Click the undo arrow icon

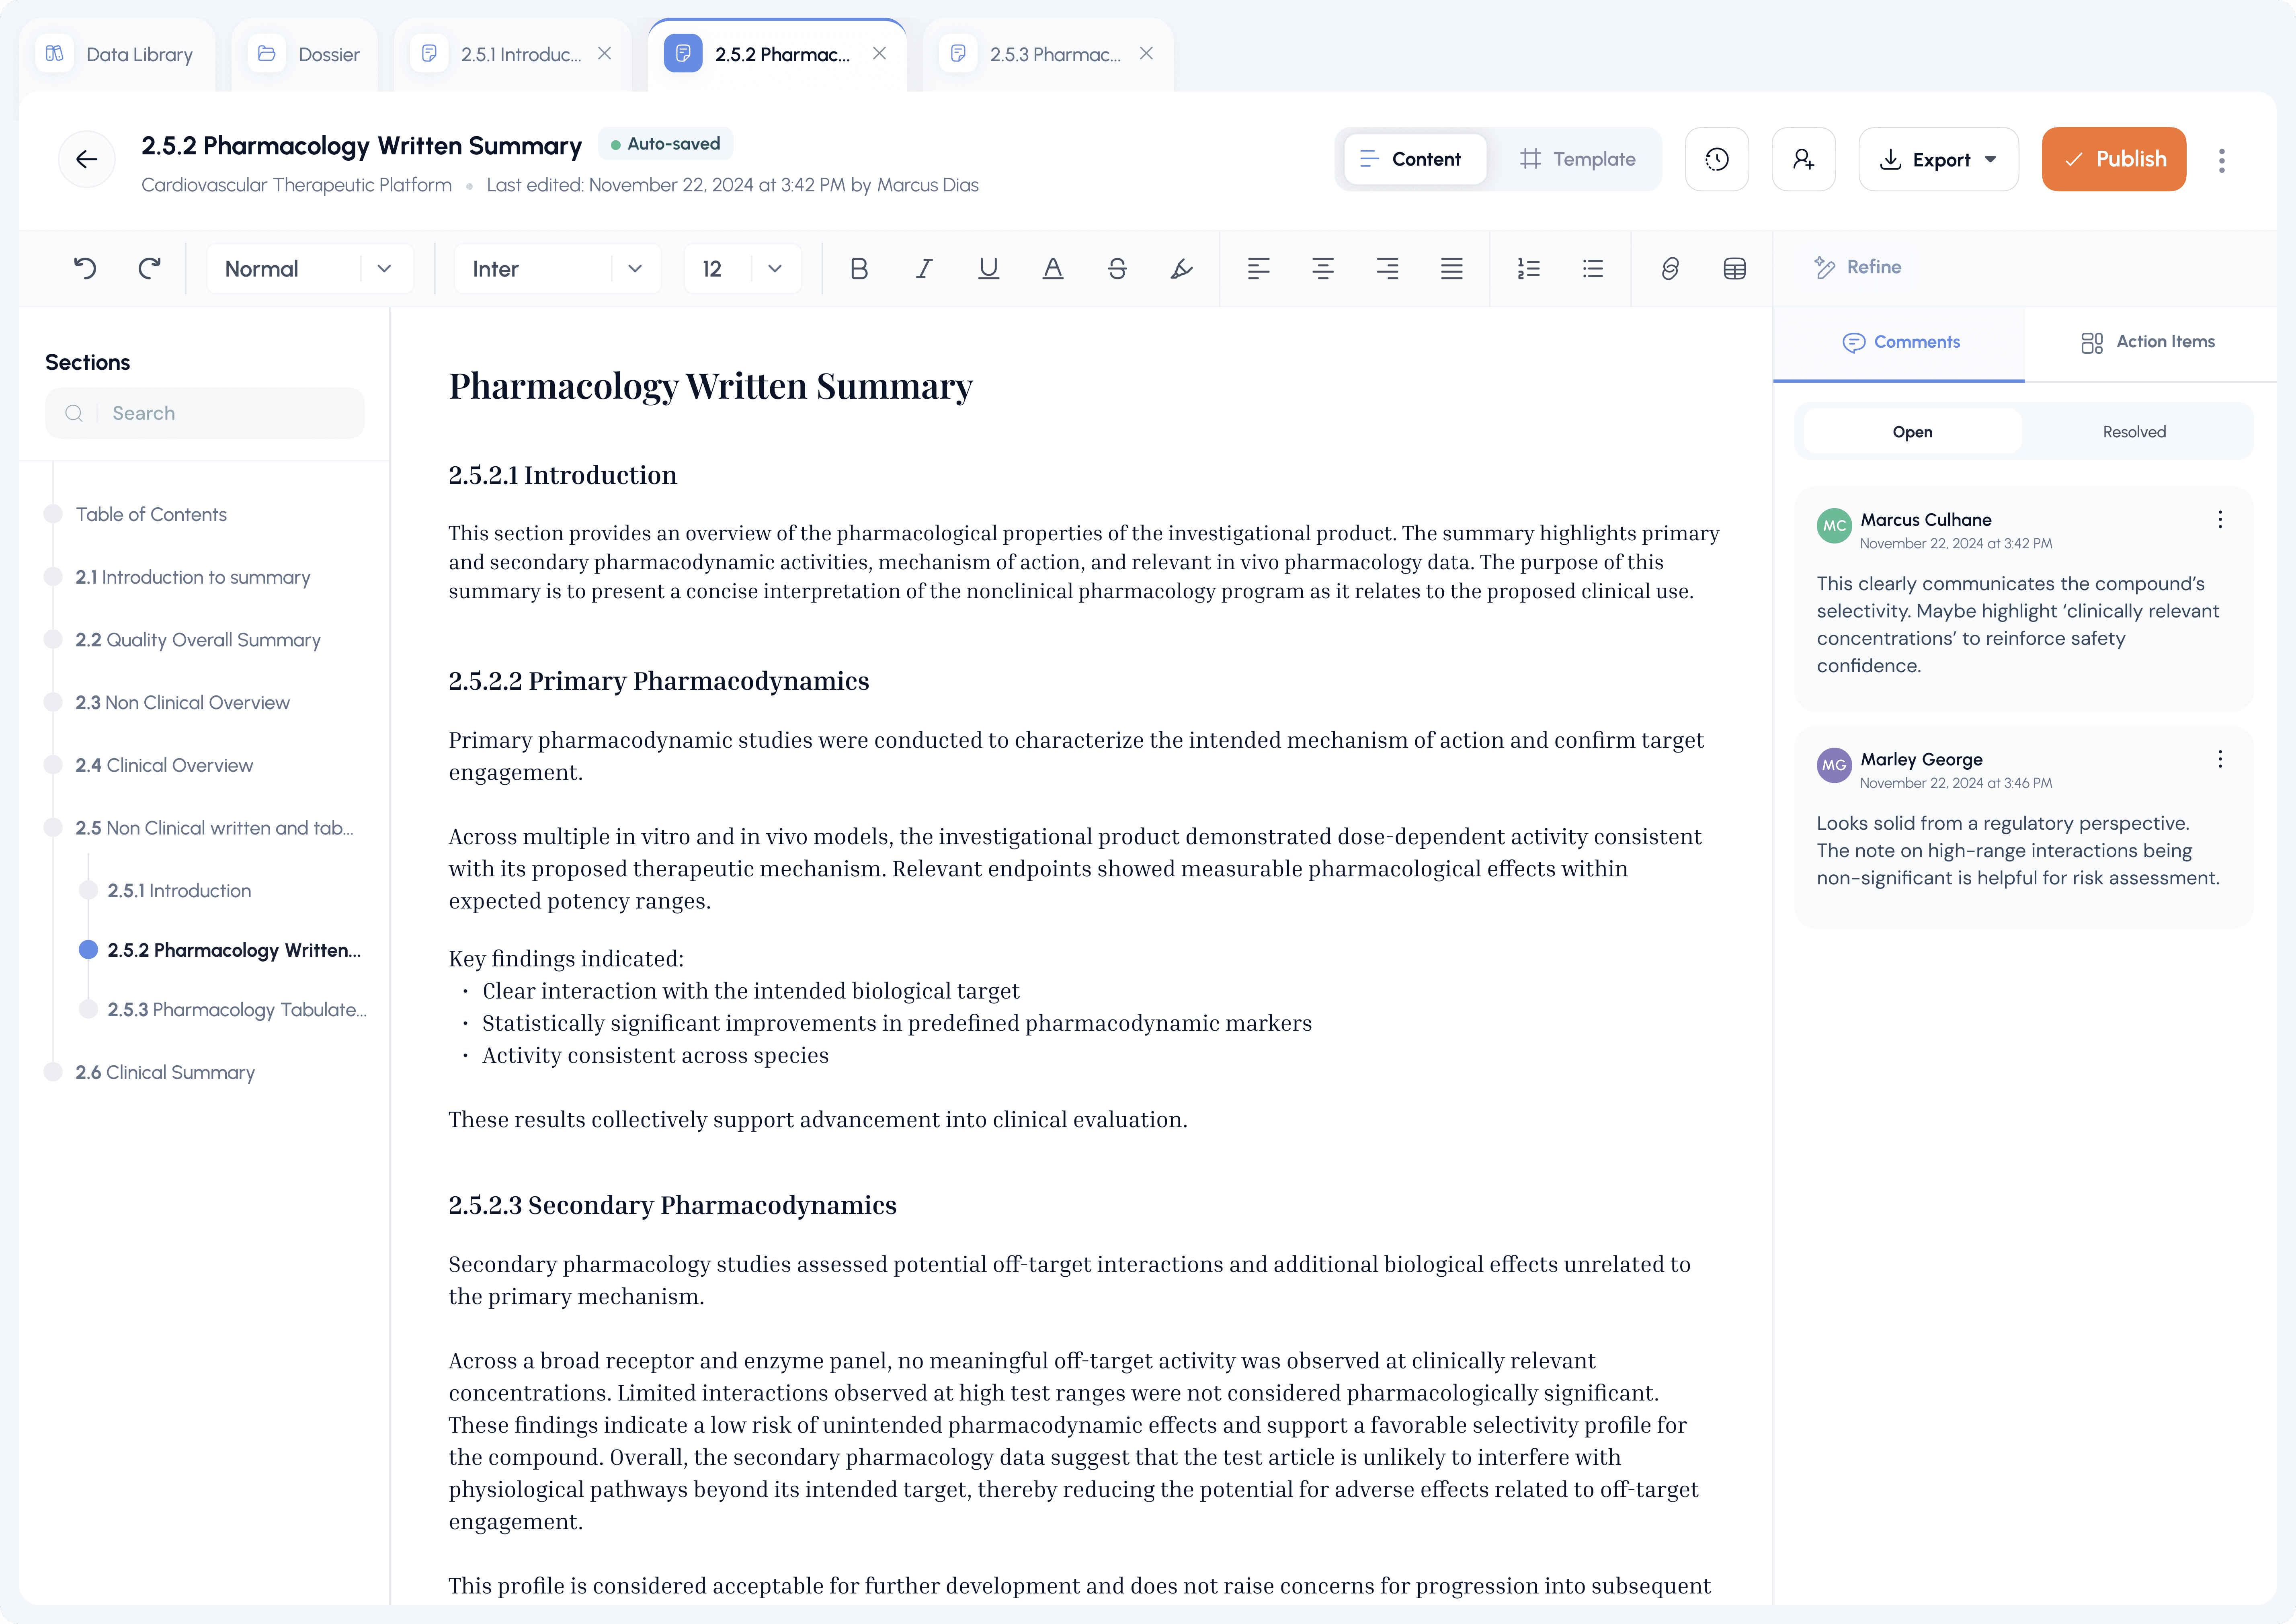coord(85,268)
